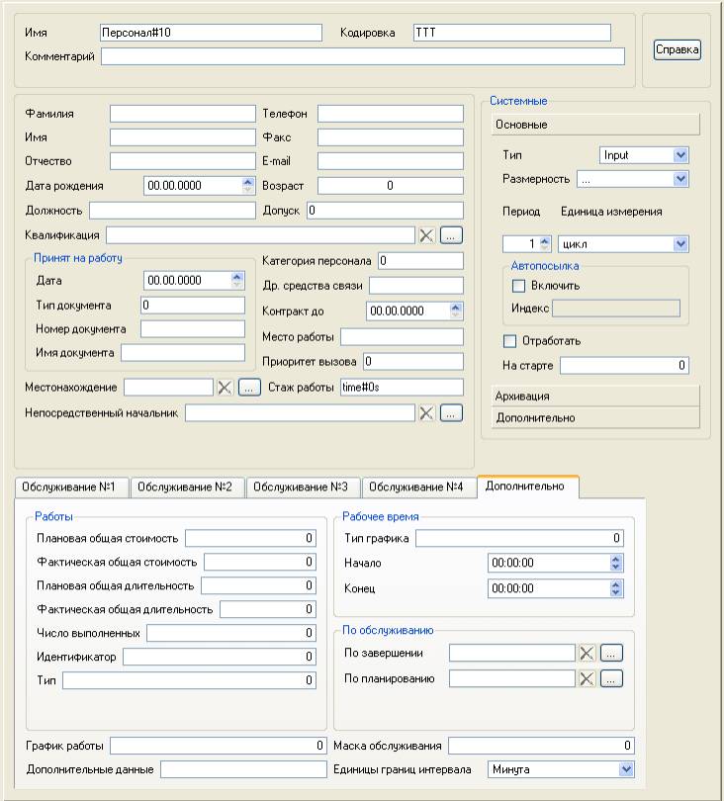The width and height of the screenshot is (724, 801).
Task: Switch to Обслуживание №4 tab
Action: click(419, 487)
